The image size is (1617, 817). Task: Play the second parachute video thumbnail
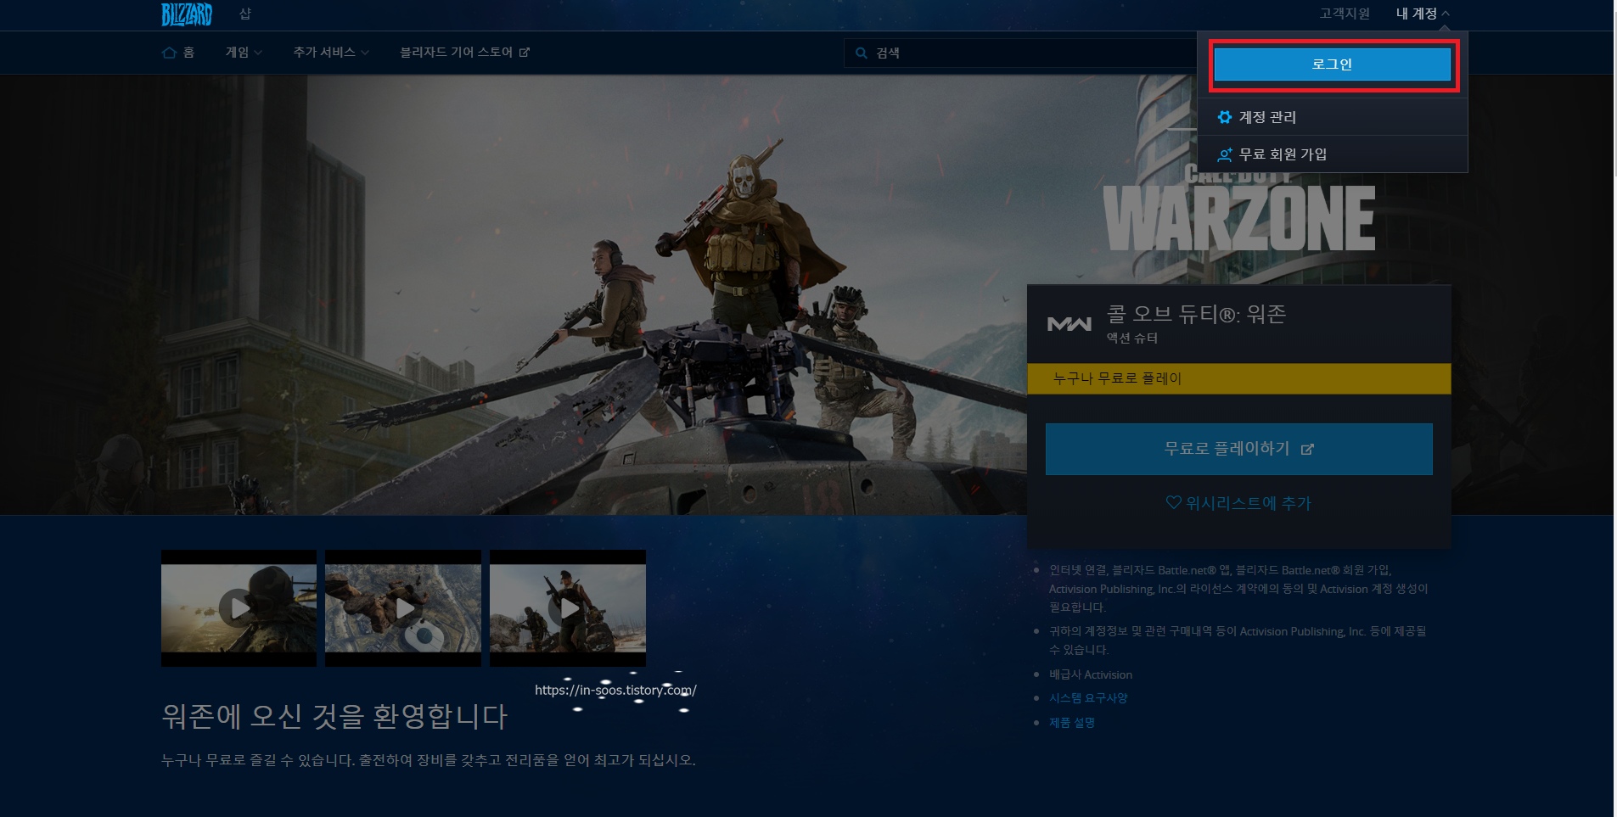click(403, 608)
